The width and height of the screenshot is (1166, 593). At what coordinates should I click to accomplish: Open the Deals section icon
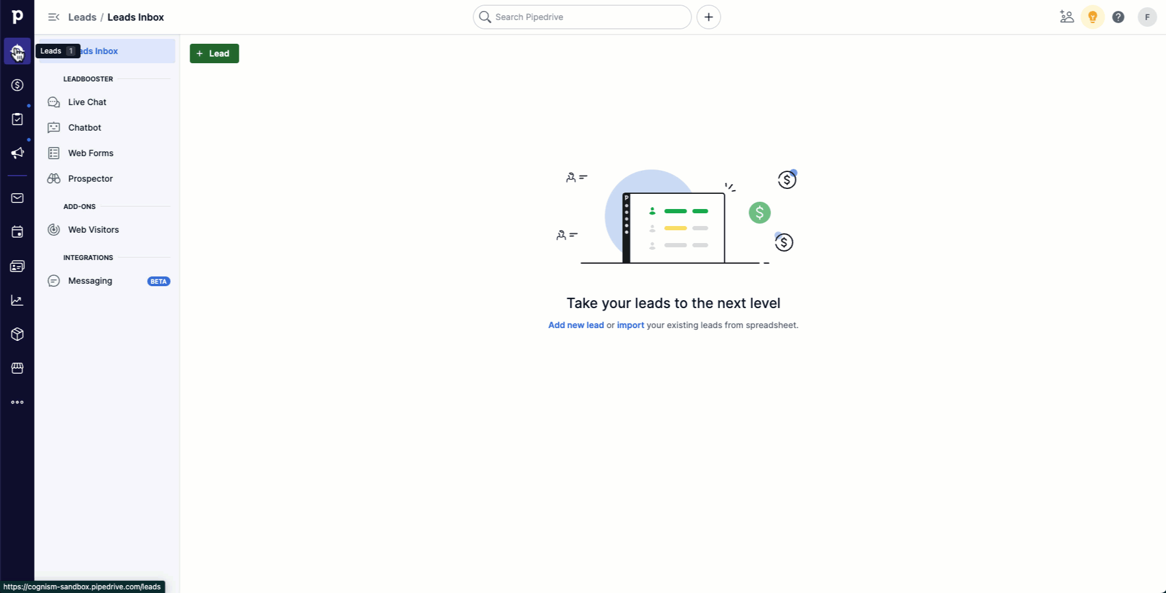pyautogui.click(x=16, y=85)
